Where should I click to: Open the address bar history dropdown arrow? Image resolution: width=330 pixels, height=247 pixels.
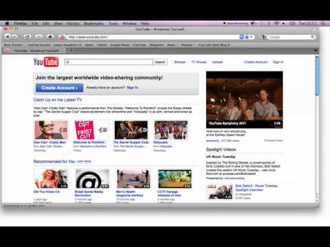coord(251,37)
